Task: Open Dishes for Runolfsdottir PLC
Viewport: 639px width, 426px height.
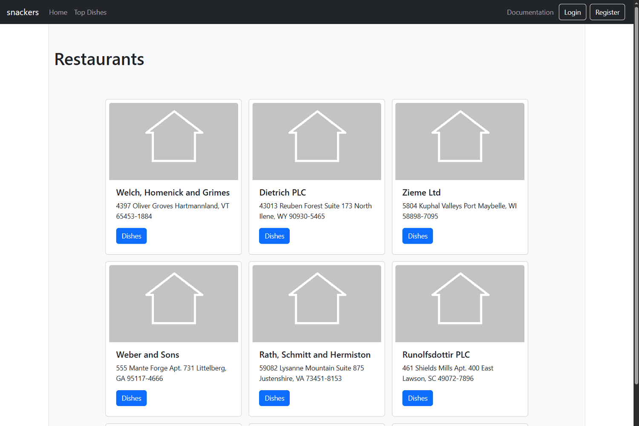Action: pyautogui.click(x=417, y=398)
